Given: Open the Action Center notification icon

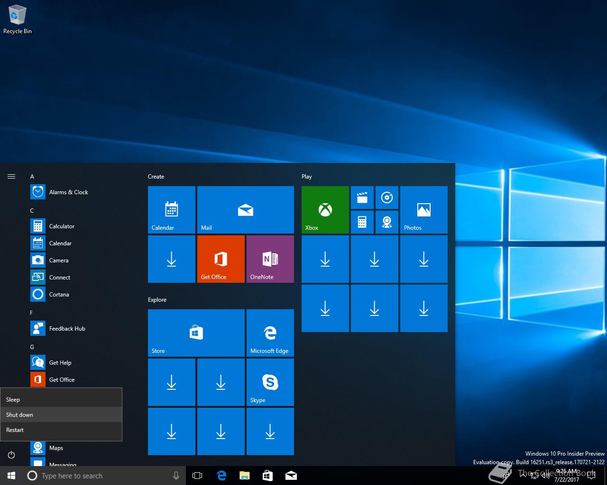Looking at the screenshot, I should (x=591, y=476).
